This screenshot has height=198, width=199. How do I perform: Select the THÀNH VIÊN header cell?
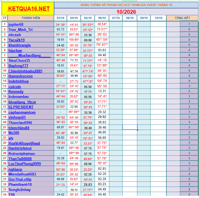(x=31, y=18)
